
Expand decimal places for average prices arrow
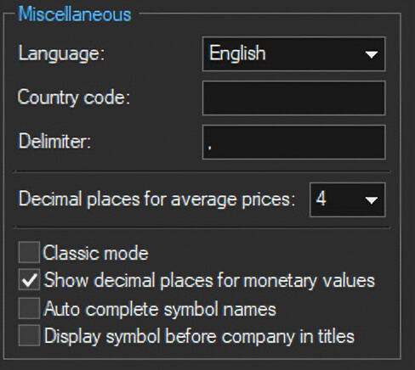[372, 200]
